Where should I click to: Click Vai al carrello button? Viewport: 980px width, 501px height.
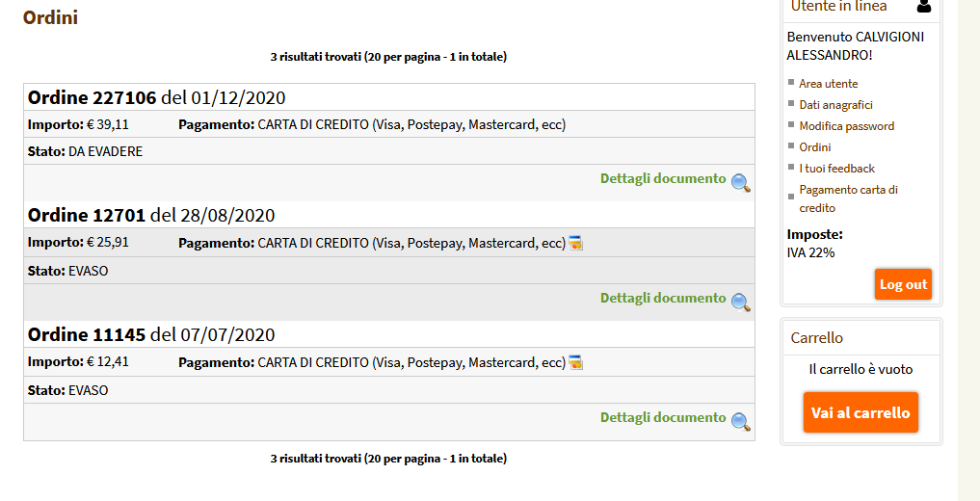pos(861,412)
